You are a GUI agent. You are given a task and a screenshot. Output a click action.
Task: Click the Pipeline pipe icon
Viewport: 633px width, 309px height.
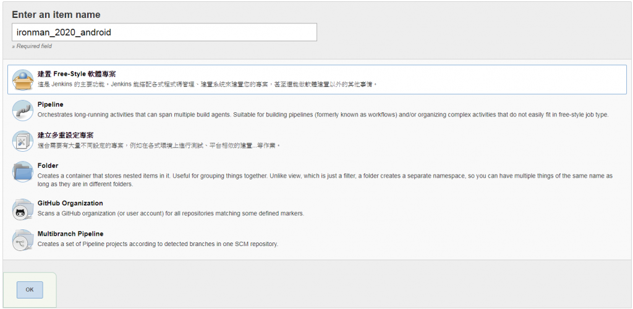pyautogui.click(x=23, y=110)
